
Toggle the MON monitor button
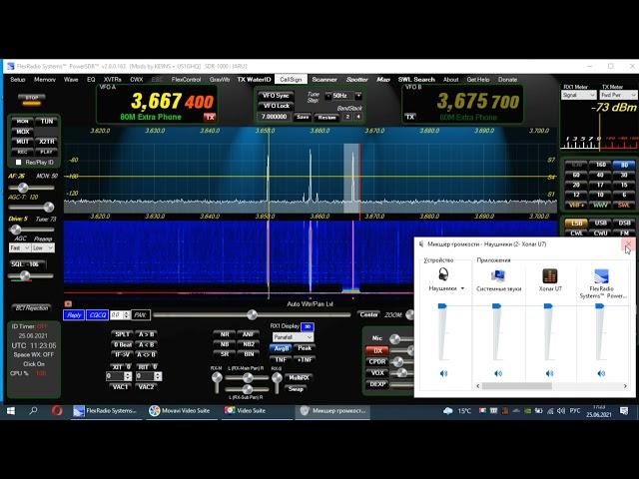point(22,121)
